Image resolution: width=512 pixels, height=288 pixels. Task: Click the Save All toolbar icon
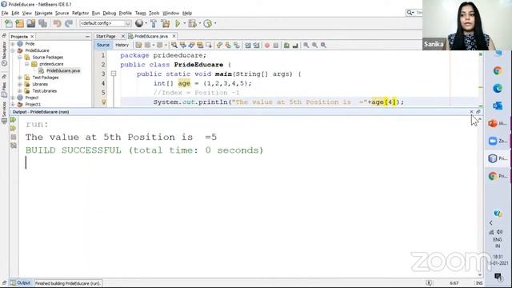[x=42, y=23]
